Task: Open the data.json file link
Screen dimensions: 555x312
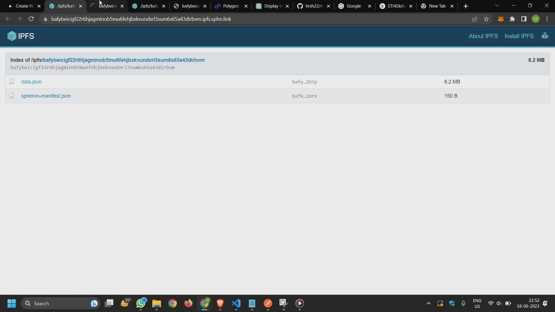Action: click(x=31, y=82)
